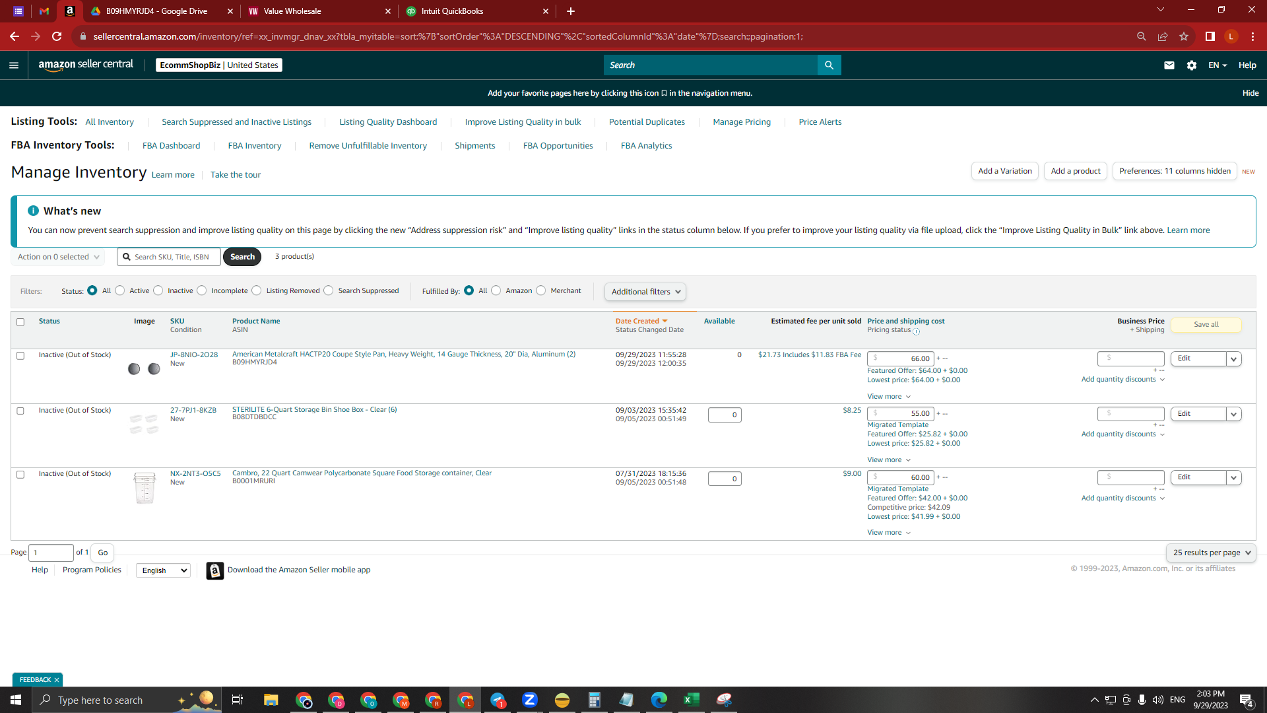Open the Seller Central hamburger navigation menu
Screen dimensions: 1267x713
14,65
